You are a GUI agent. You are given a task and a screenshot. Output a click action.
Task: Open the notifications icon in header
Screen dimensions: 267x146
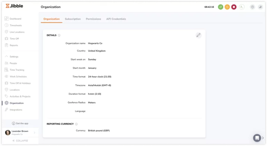point(260,7)
